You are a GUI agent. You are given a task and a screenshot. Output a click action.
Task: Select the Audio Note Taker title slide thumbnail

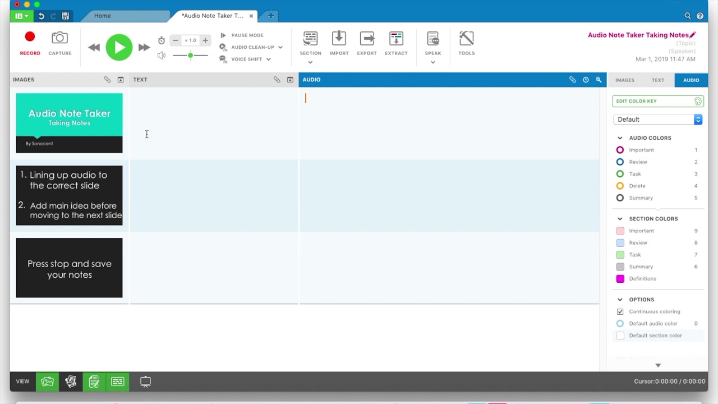point(69,123)
